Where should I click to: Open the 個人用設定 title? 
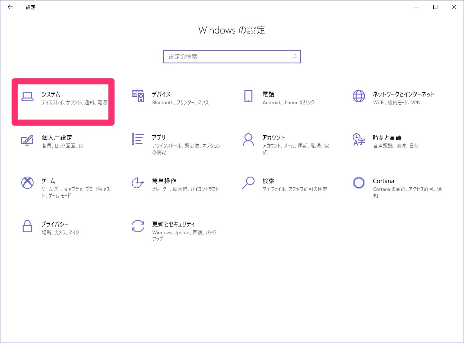(57, 137)
